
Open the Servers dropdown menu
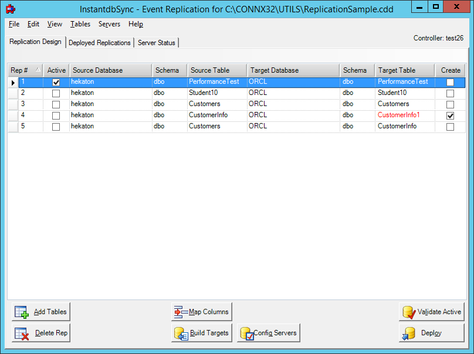(x=109, y=25)
